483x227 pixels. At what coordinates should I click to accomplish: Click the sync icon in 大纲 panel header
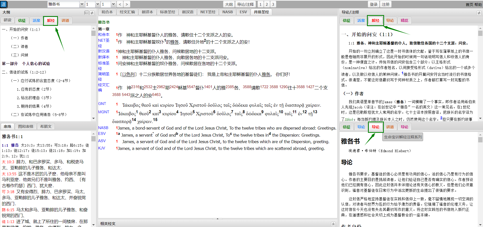92,13
